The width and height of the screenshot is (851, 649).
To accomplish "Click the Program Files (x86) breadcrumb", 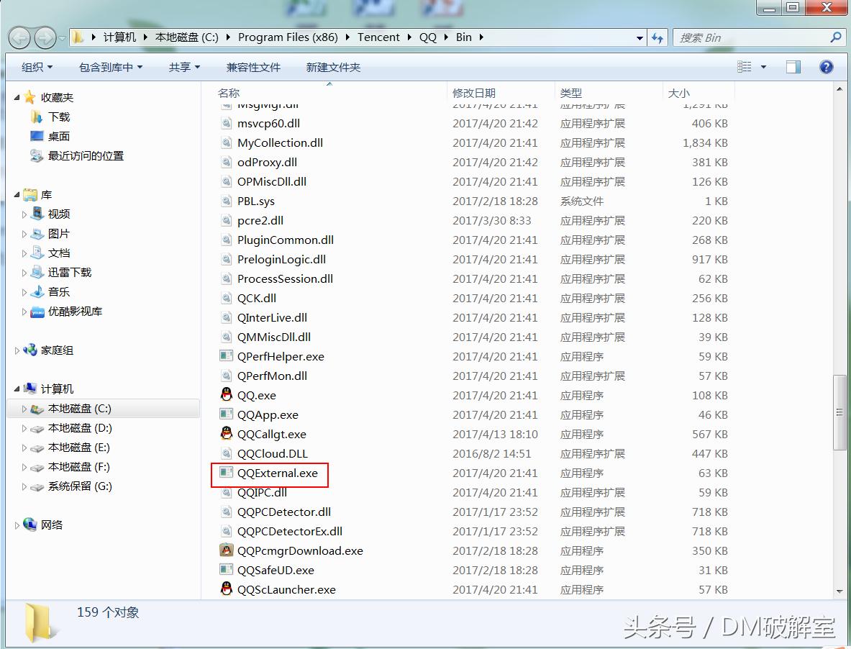I will click(x=288, y=37).
